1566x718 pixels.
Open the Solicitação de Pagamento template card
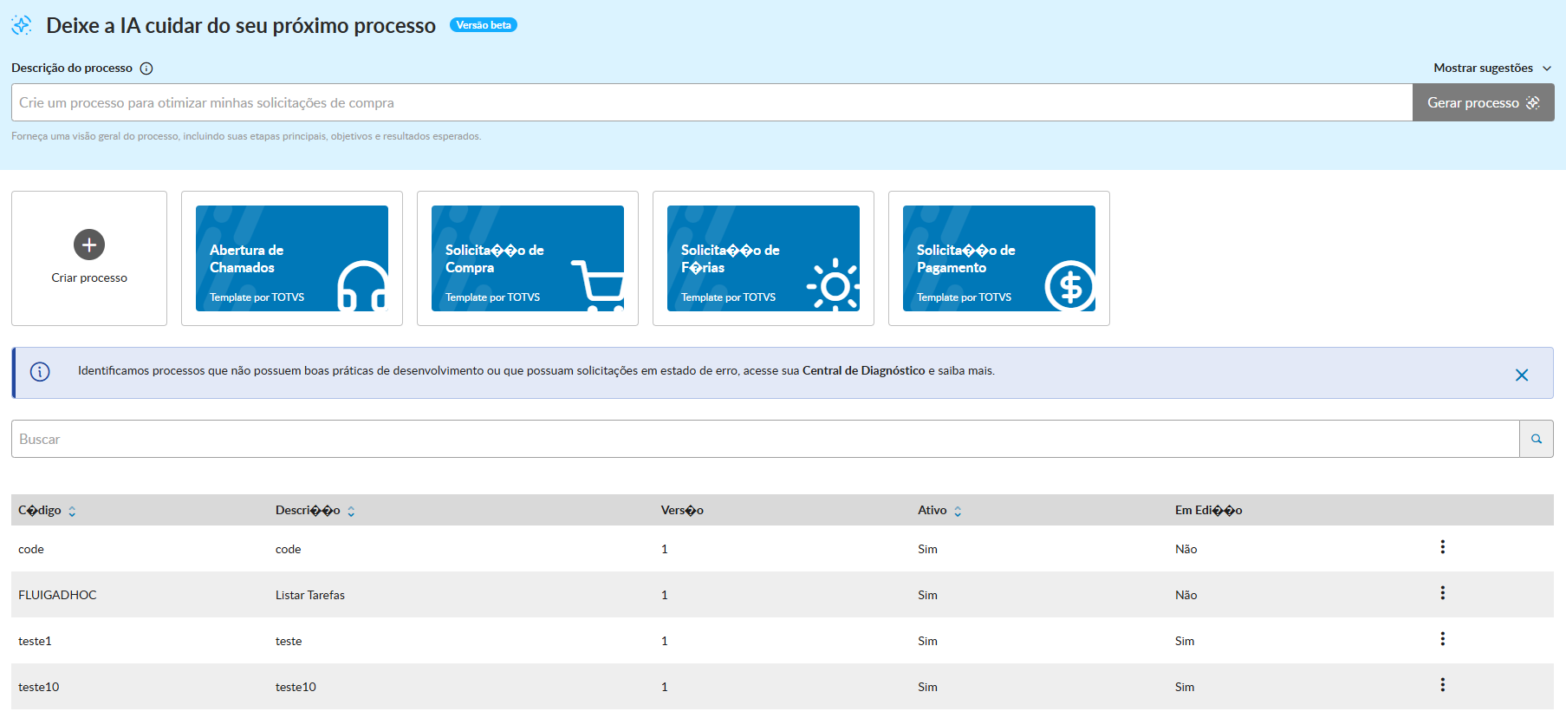999,258
